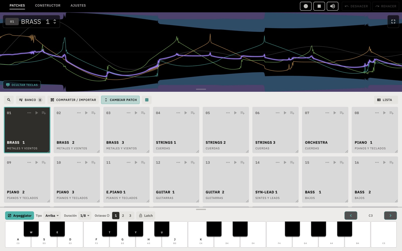The image size is (402, 251).
Task: Open fullscreen visualizer view
Action: (x=393, y=22)
